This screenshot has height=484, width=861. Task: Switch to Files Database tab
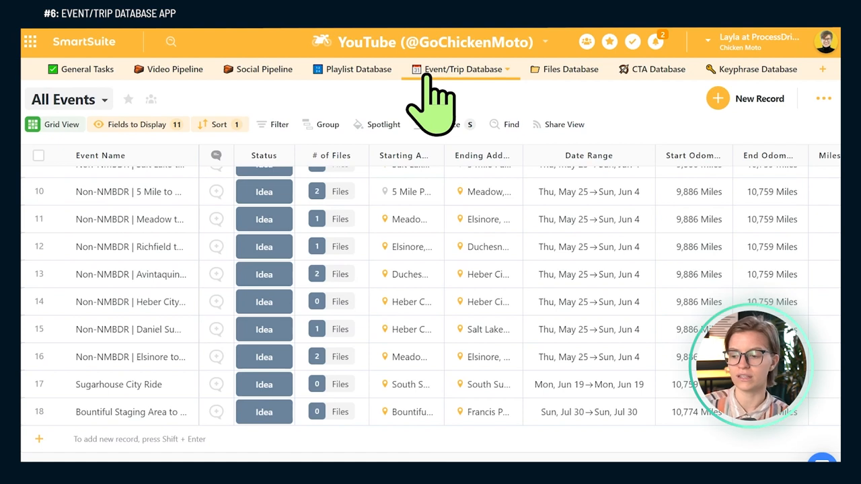coord(564,69)
